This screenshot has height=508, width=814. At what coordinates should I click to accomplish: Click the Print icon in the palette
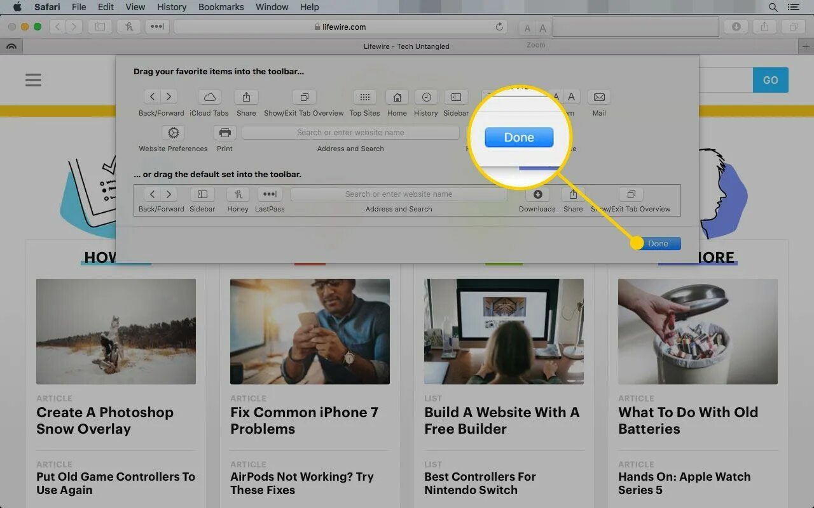(x=224, y=133)
